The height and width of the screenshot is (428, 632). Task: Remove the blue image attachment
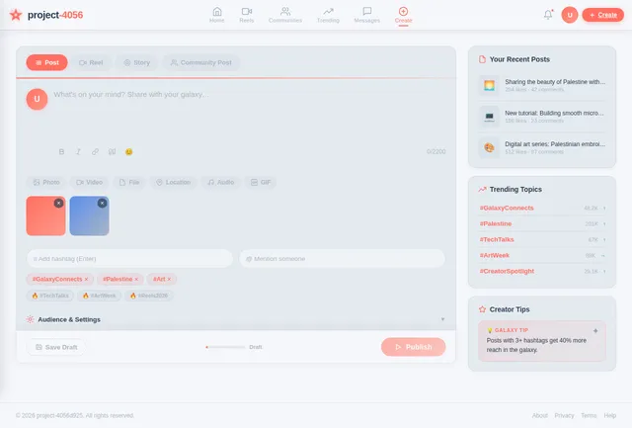102,203
